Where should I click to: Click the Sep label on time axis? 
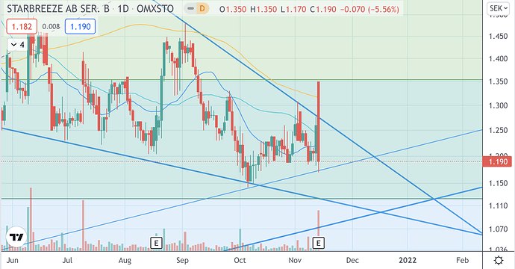tap(182, 261)
